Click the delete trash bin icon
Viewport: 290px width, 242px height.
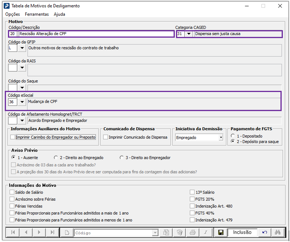pos(180,232)
